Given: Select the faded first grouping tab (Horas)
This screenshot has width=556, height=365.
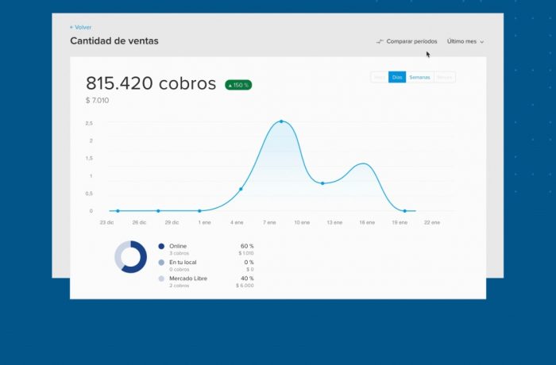Looking at the screenshot, I should pos(380,77).
